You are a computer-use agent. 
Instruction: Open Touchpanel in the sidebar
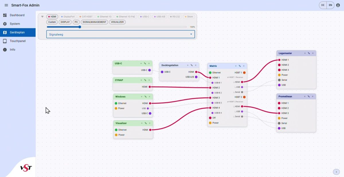click(18, 41)
